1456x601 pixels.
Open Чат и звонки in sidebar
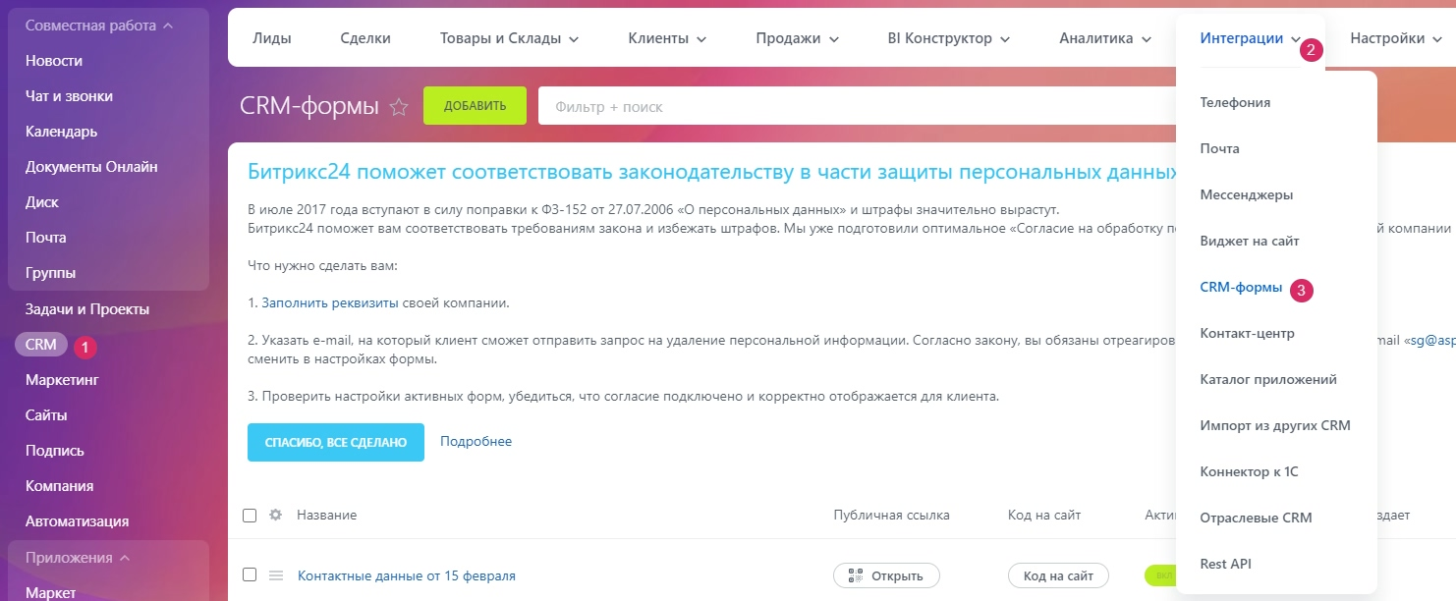[x=69, y=96]
